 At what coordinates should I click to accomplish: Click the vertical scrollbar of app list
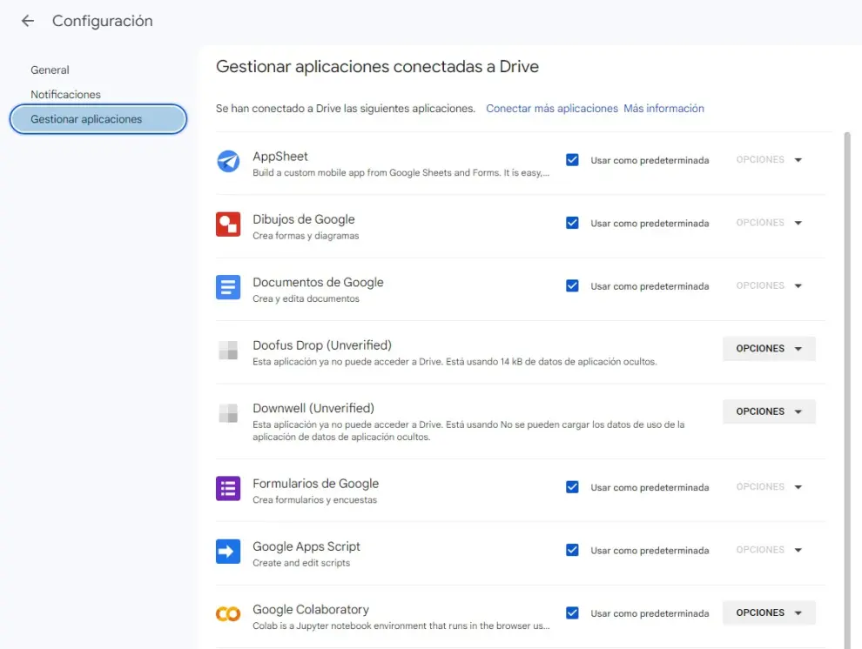click(848, 348)
